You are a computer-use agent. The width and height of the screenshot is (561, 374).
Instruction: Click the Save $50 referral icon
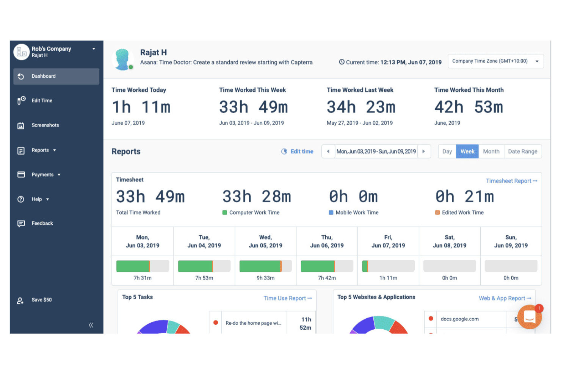click(x=20, y=300)
